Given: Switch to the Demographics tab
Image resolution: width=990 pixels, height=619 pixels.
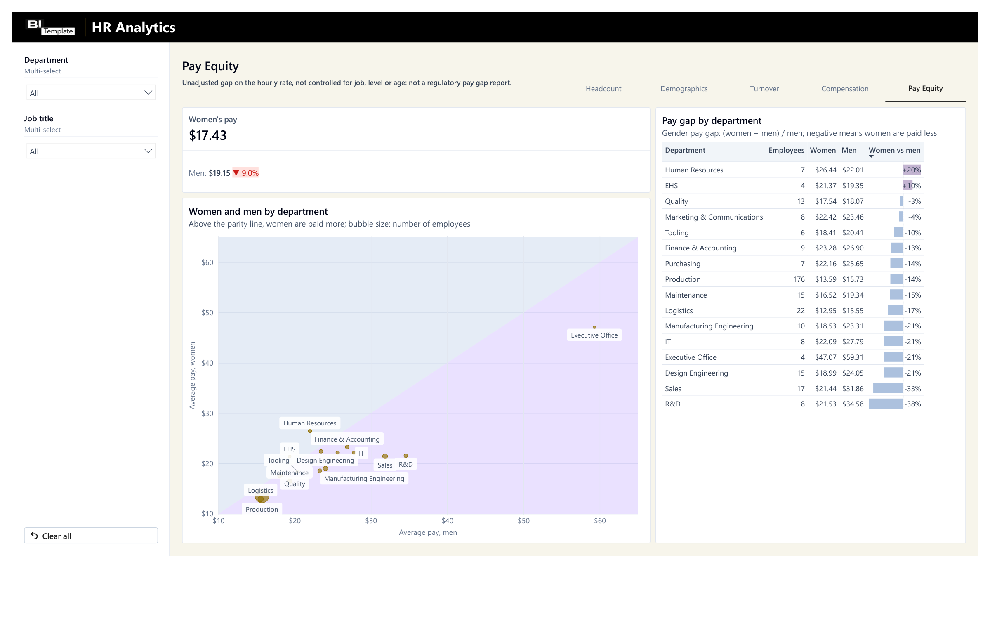Looking at the screenshot, I should tap(684, 89).
